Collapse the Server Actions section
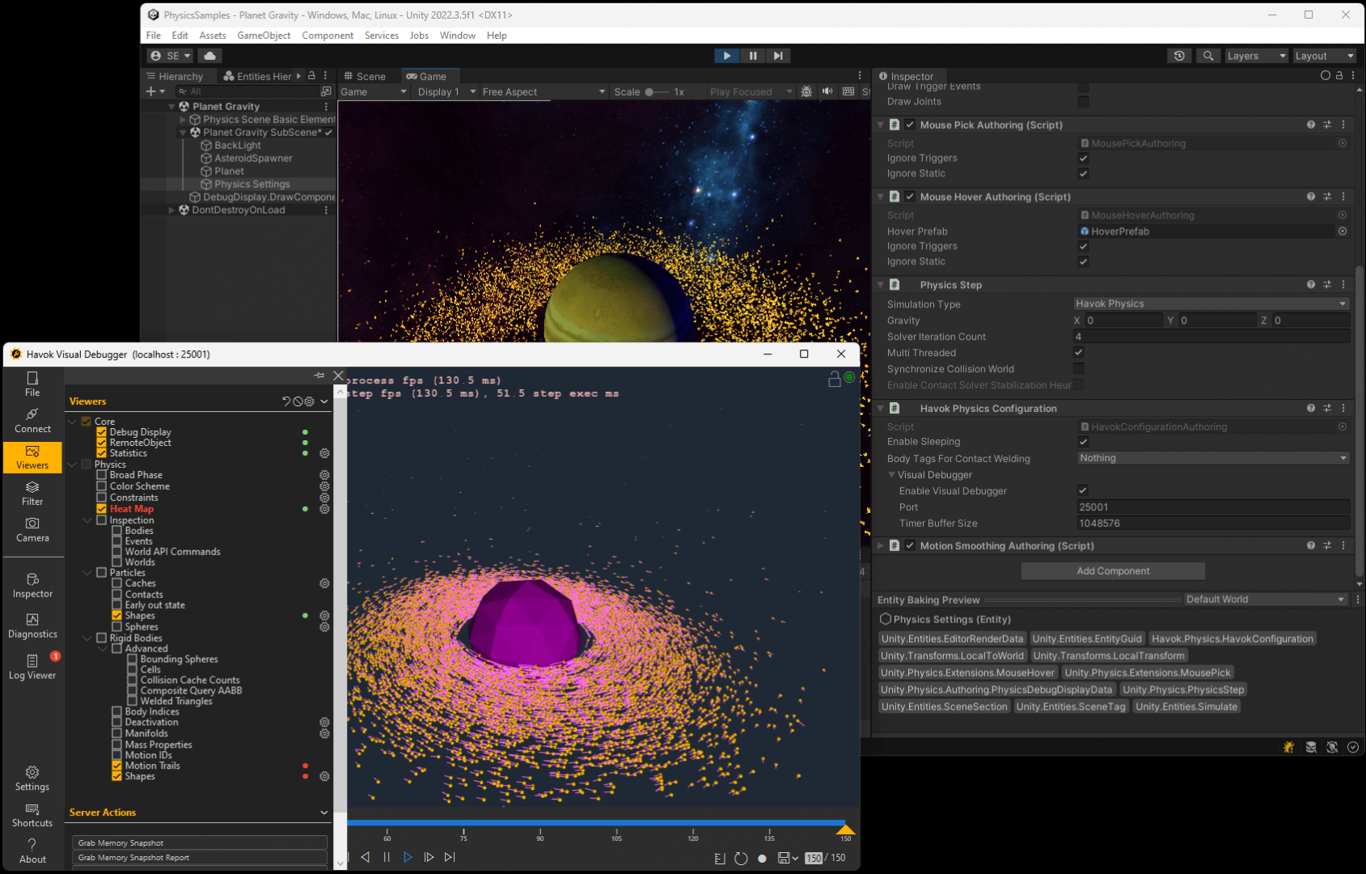Screen dimensions: 1366x874 coord(324,812)
